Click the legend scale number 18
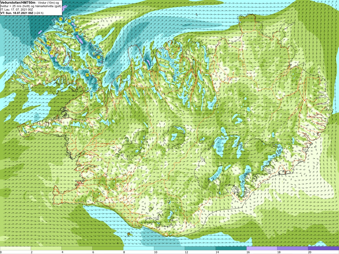Viewport: 339px width, 254px height. [x=279, y=252]
